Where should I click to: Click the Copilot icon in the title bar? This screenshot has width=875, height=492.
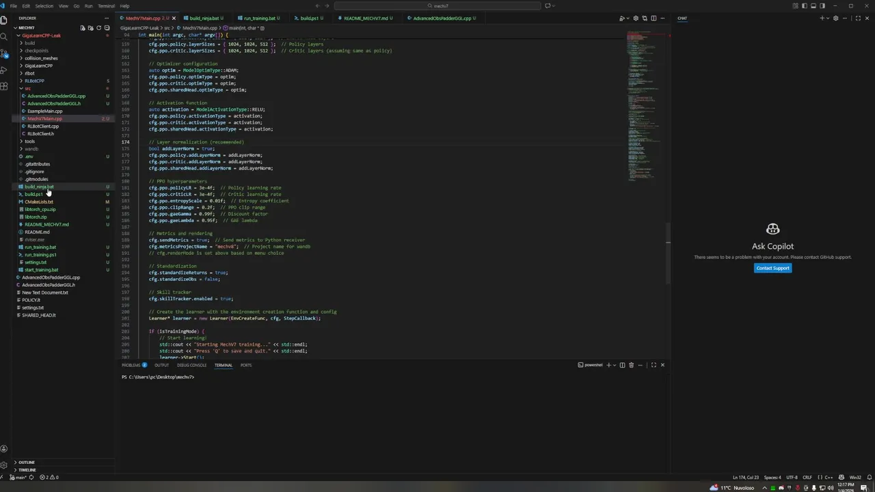pos(547,6)
